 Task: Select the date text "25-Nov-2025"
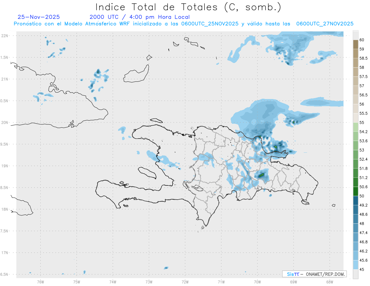(x=39, y=17)
